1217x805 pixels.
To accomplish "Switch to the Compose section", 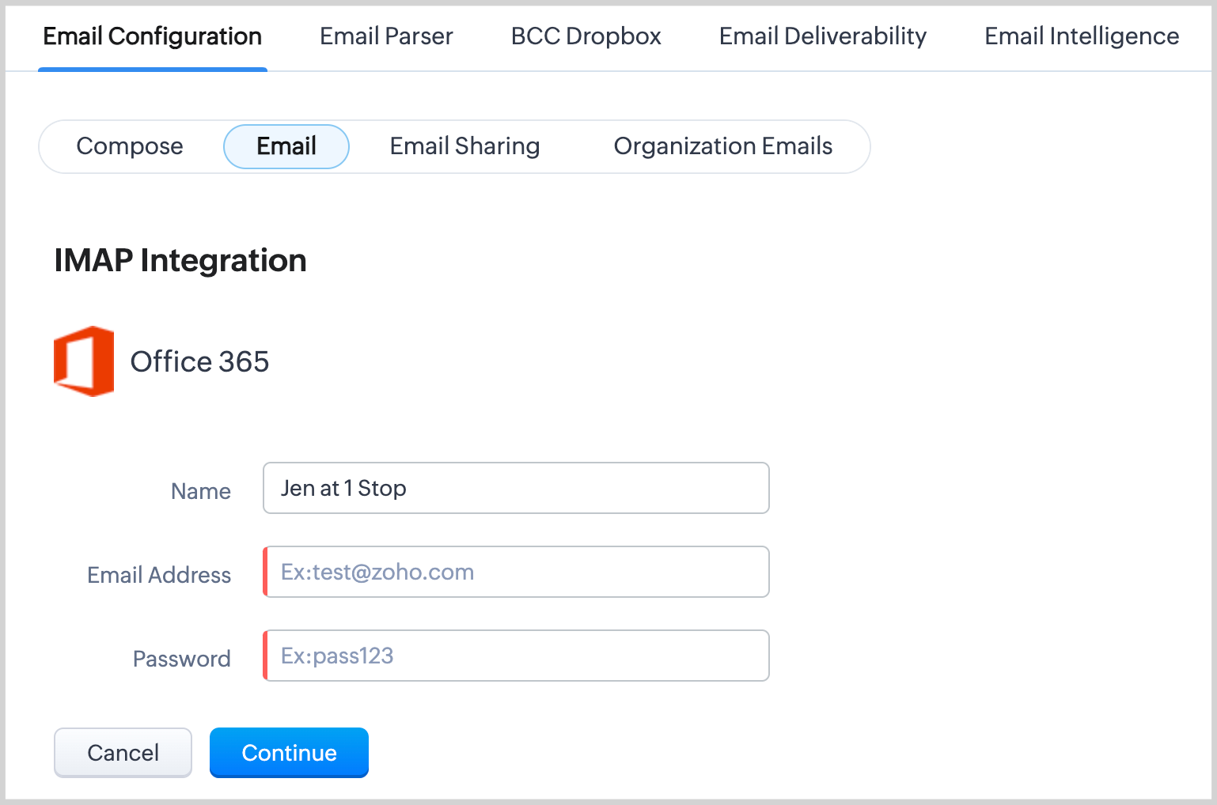I will pyautogui.click(x=130, y=146).
